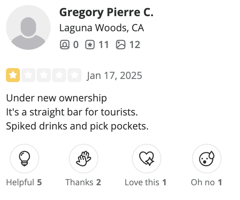Select the Oh no shocked face icon
The image size is (240, 200).
pyautogui.click(x=207, y=159)
